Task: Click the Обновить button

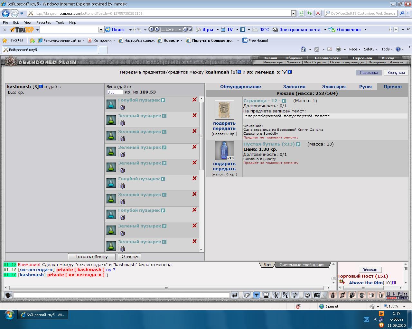Action: click(x=370, y=270)
